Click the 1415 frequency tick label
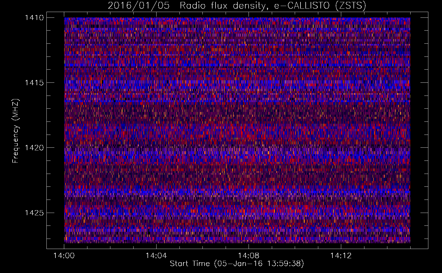 pos(34,83)
